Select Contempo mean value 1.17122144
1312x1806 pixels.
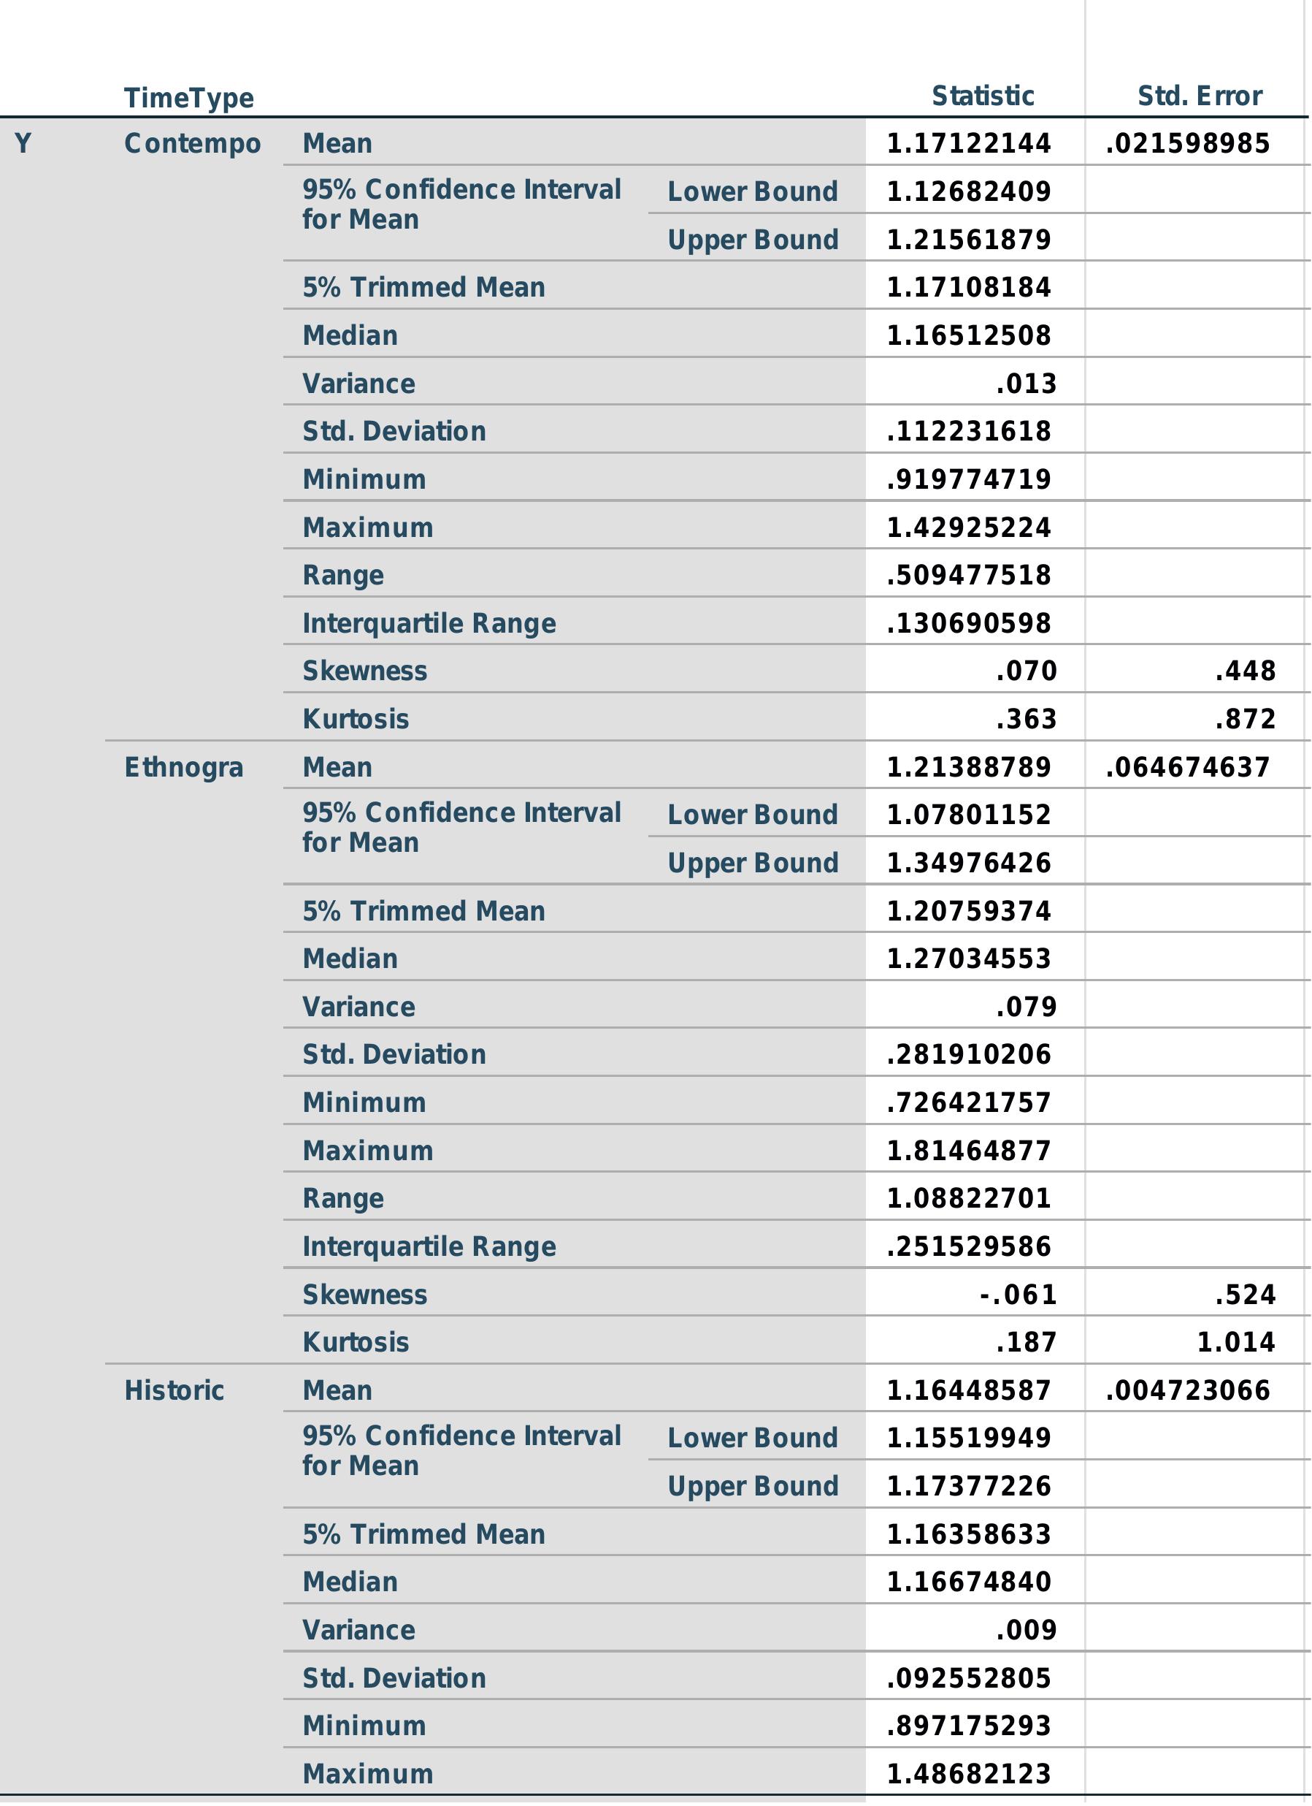[x=968, y=143]
